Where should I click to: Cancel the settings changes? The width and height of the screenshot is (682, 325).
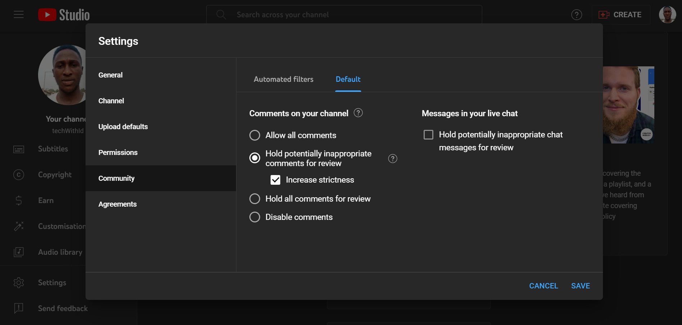click(x=543, y=286)
